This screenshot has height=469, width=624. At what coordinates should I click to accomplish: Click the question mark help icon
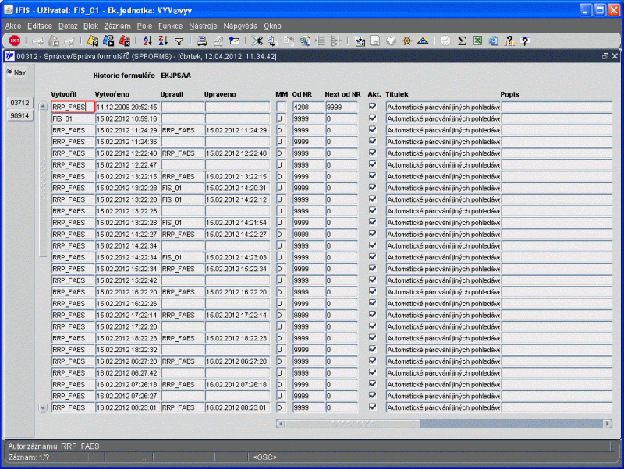(x=525, y=41)
